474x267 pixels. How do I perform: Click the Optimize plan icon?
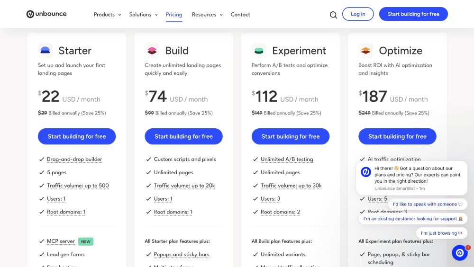coord(366,51)
